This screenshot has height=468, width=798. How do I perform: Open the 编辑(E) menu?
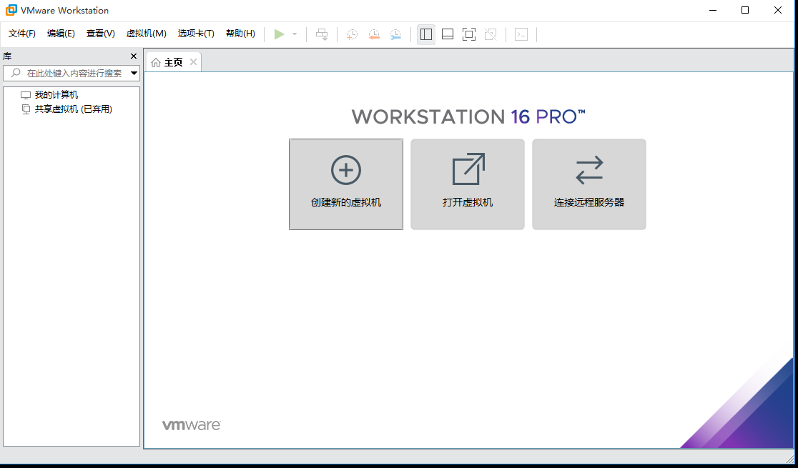[61, 34]
